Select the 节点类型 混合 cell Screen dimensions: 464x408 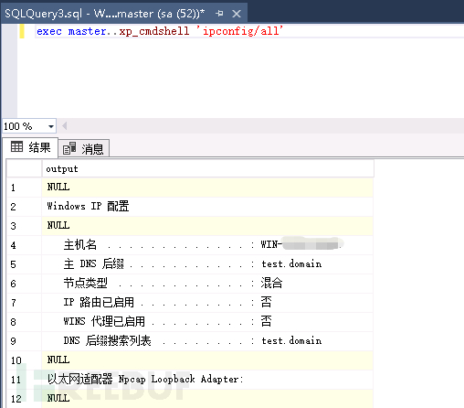pos(207,284)
